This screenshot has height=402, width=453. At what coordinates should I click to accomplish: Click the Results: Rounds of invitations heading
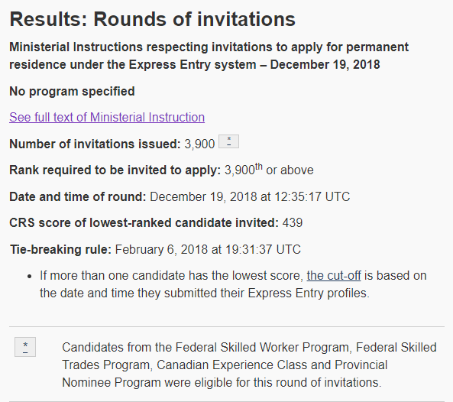[152, 19]
